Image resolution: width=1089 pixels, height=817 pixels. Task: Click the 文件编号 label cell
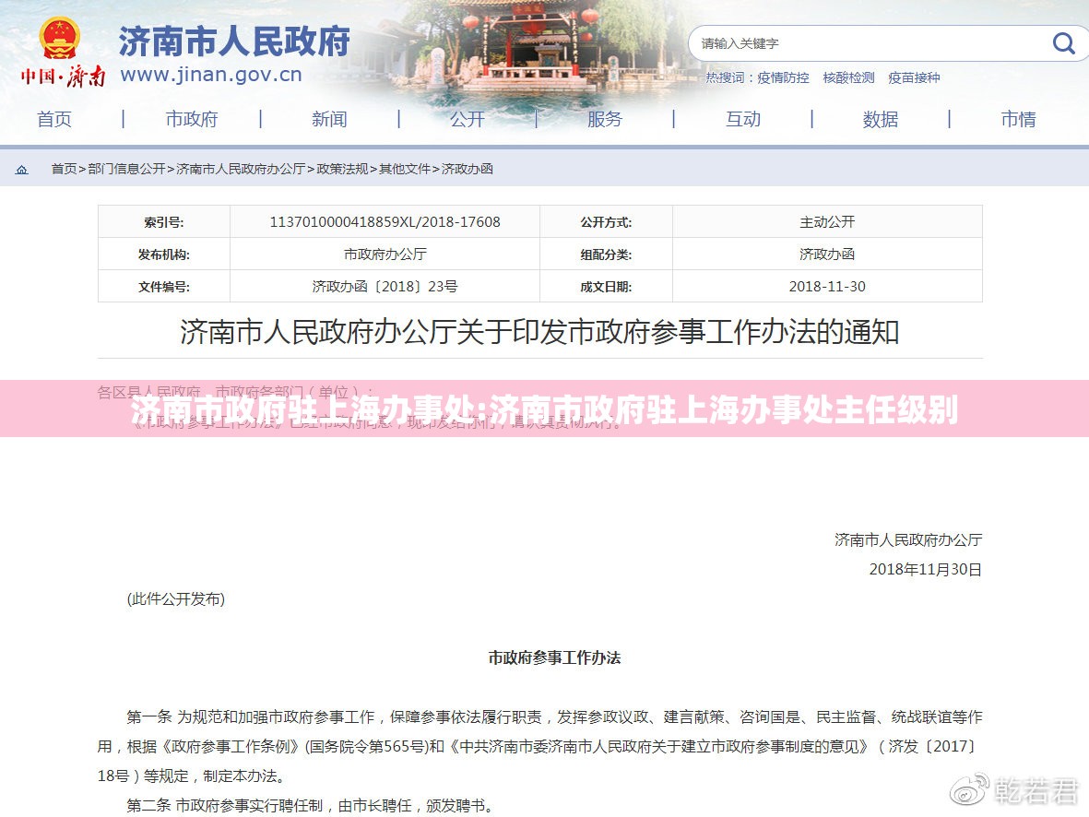point(164,287)
